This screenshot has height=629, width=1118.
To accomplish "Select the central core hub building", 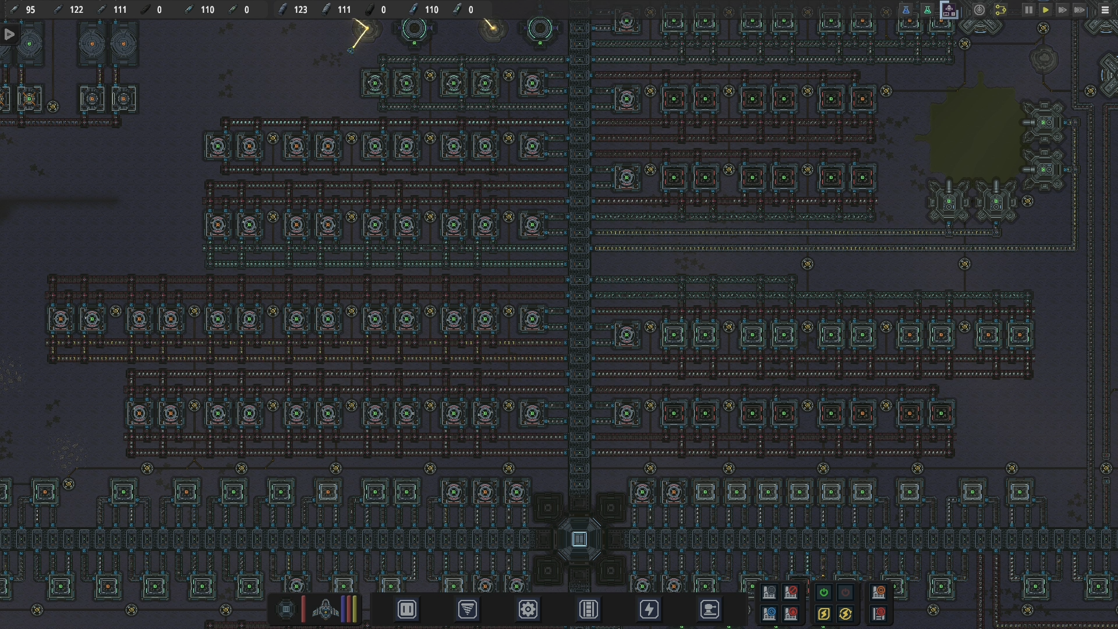I will click(579, 539).
